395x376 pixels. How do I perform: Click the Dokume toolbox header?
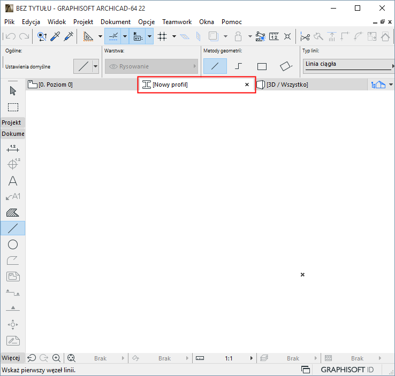point(13,134)
